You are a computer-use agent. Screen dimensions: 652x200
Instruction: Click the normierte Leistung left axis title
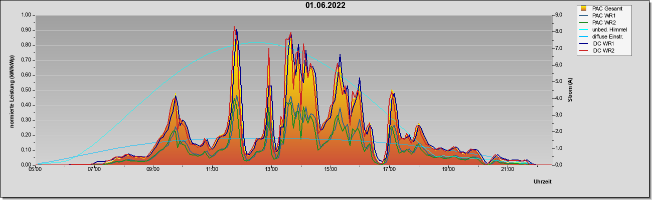point(12,90)
